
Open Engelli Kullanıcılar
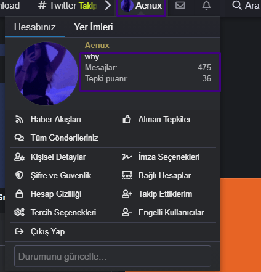171,213
